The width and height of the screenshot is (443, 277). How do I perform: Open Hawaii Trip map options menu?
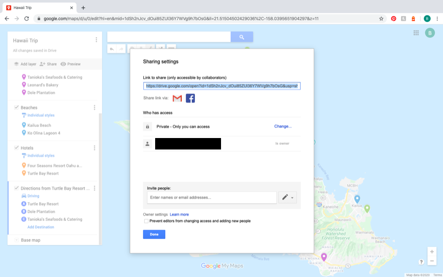96,40
